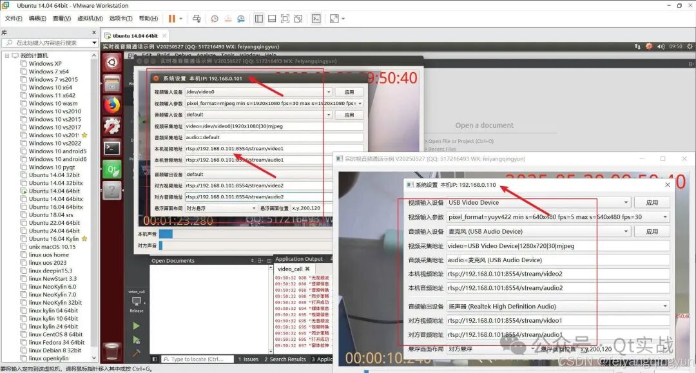Start debugging with the debug play icon
Screen dimensions: 696x373
pos(137,340)
